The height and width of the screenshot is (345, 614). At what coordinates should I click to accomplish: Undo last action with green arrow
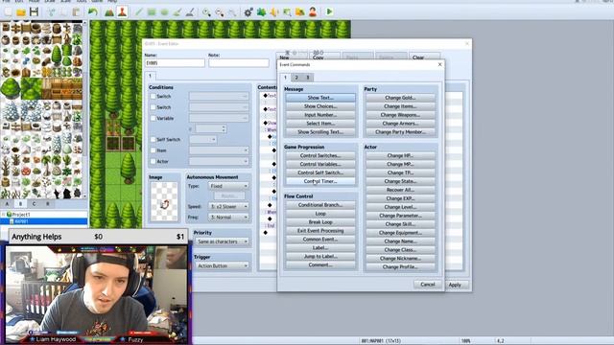(92, 12)
